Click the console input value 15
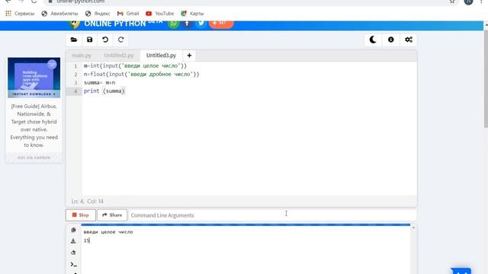 click(86, 241)
